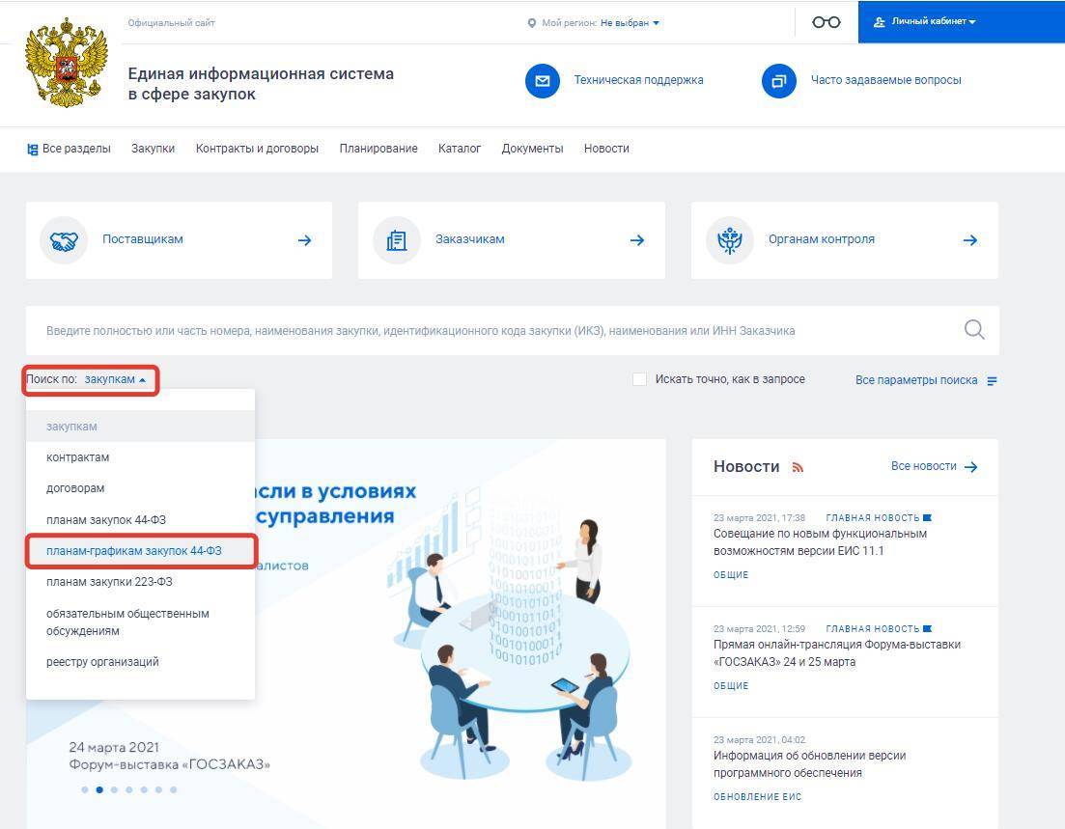Open Technical Support envelope icon
Screen dimensions: 1065x829
(543, 80)
